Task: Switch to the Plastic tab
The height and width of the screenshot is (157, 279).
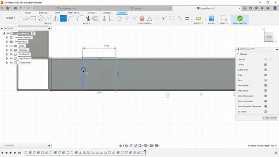Action: (91, 13)
